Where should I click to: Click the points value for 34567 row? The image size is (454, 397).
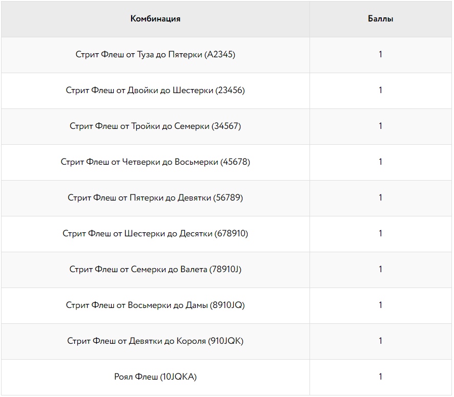point(380,126)
